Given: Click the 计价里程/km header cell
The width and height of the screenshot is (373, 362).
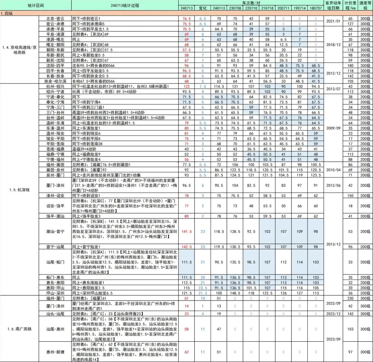Looking at the screenshot, I should point(351,5).
